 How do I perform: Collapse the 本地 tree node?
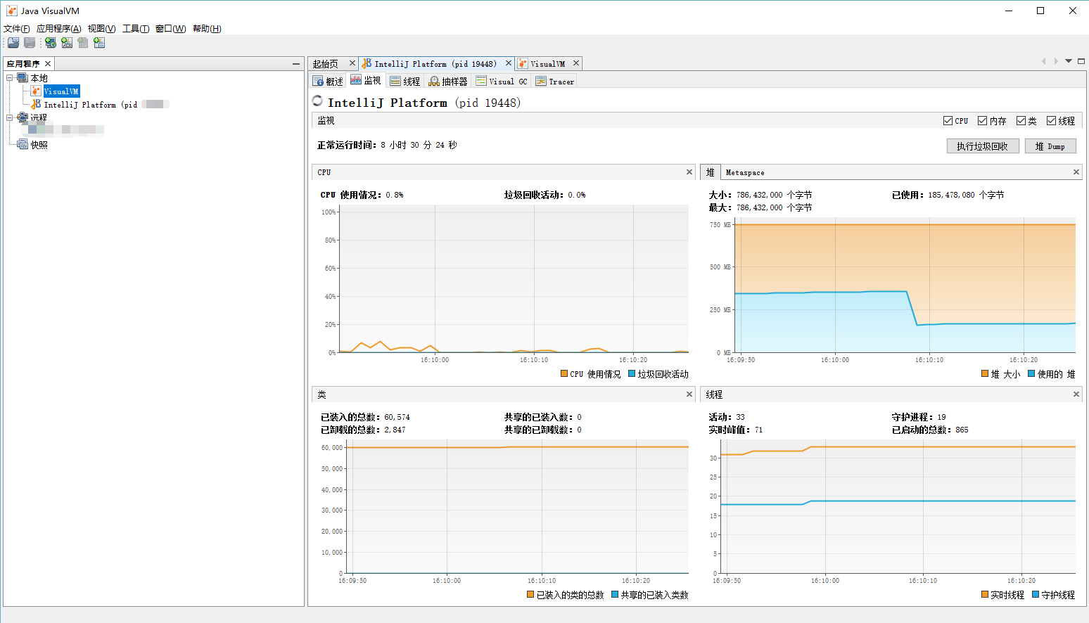pos(10,78)
